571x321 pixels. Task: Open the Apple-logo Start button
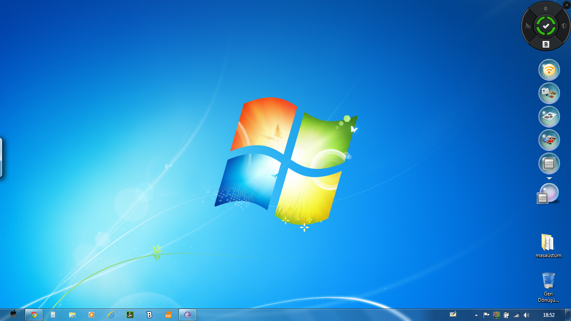(13, 314)
